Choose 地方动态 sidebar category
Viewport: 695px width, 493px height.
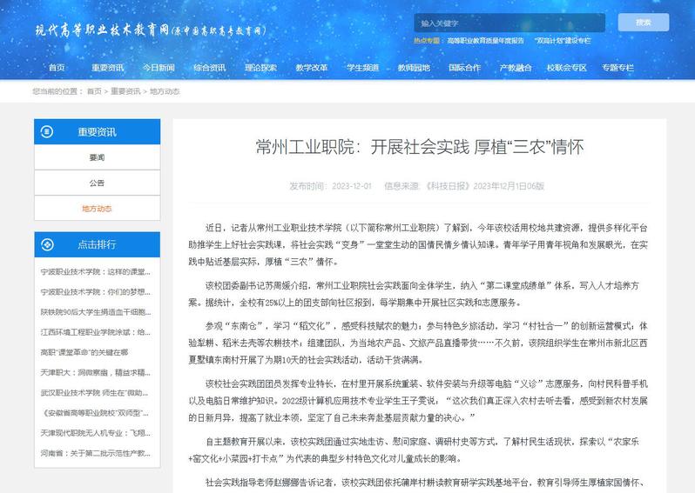[97, 209]
